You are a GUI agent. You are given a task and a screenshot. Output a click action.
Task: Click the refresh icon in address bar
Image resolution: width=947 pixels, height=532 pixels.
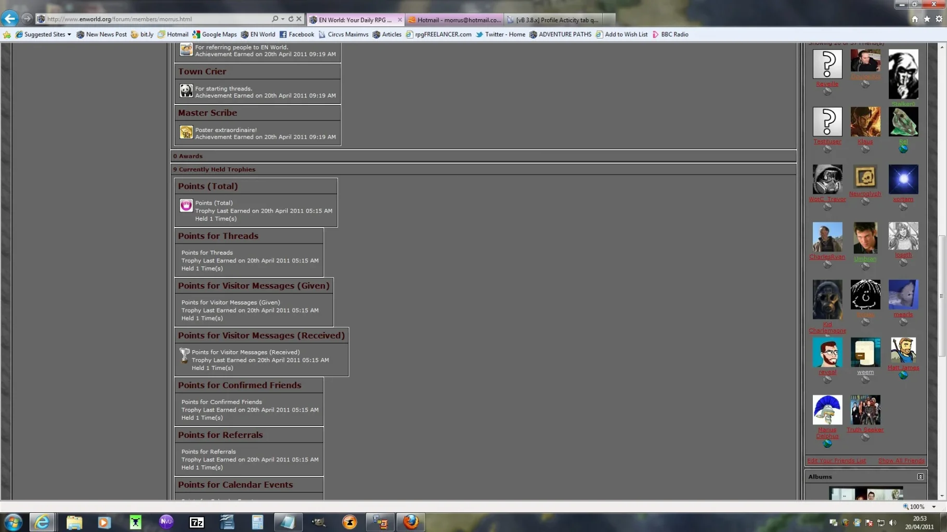(x=291, y=19)
